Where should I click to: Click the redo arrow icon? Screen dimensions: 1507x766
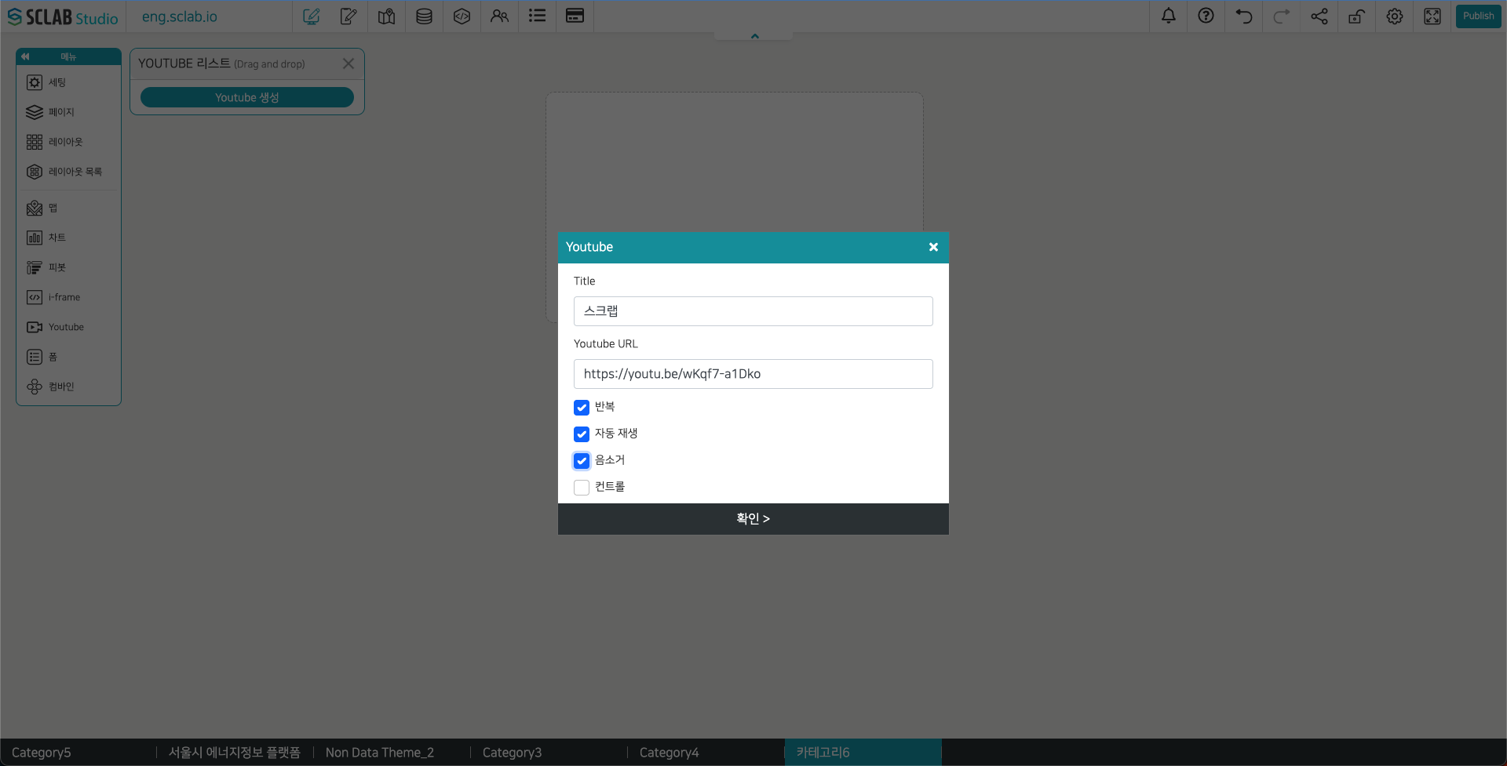[x=1281, y=16]
